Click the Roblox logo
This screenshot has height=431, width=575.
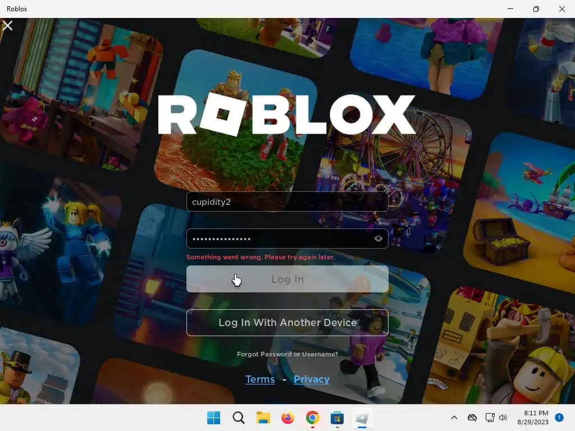tap(286, 114)
